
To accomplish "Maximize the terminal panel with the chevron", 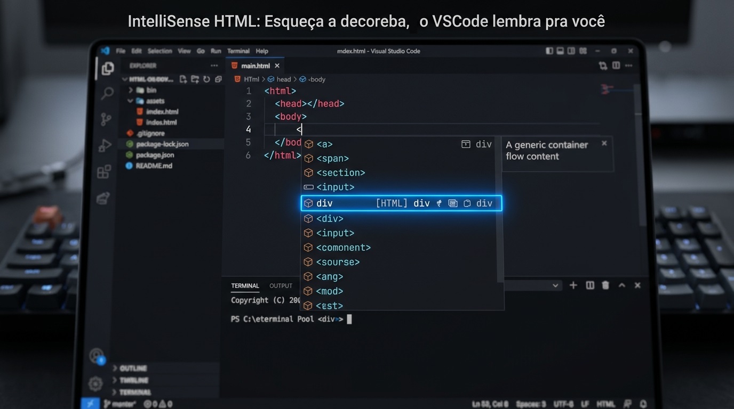I will [621, 285].
